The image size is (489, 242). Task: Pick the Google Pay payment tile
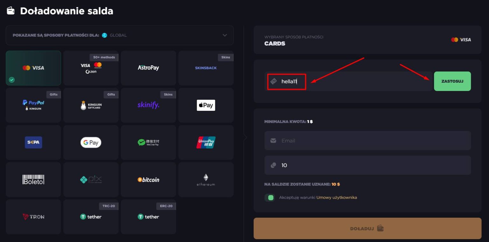point(91,142)
